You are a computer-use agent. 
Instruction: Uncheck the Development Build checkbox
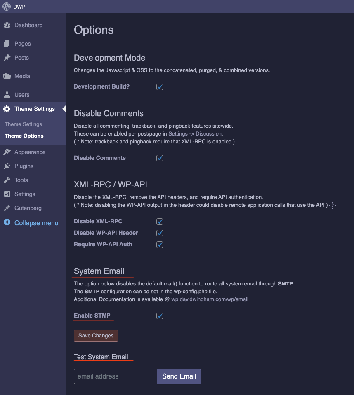[160, 87]
